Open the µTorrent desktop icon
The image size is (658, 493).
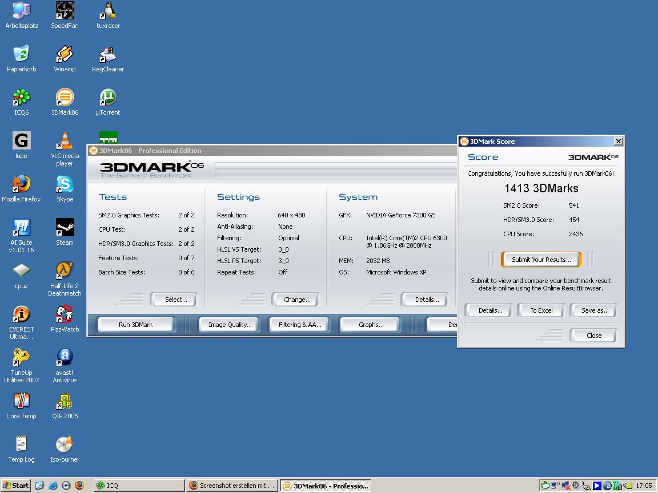pos(108,102)
